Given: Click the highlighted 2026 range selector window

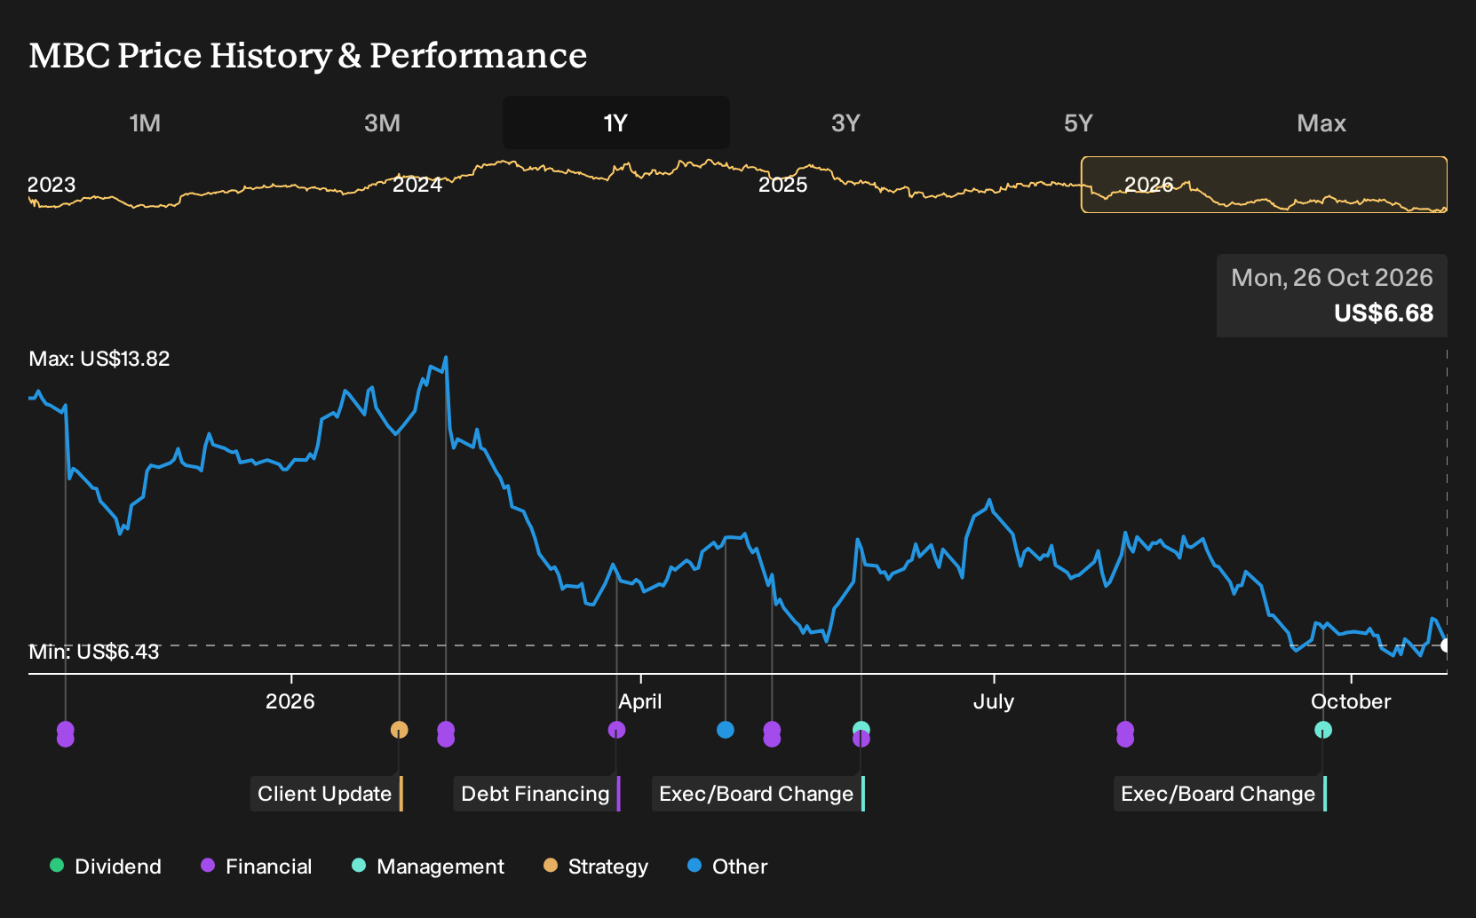Looking at the screenshot, I should tap(1264, 185).
